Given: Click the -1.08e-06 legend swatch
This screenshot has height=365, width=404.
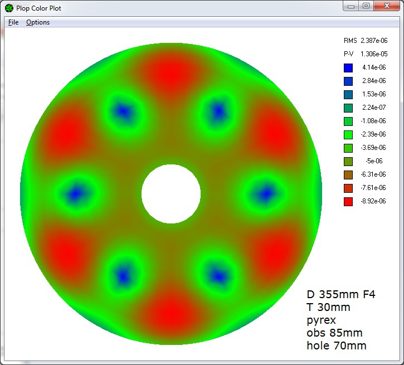Looking at the screenshot, I should point(348,121).
